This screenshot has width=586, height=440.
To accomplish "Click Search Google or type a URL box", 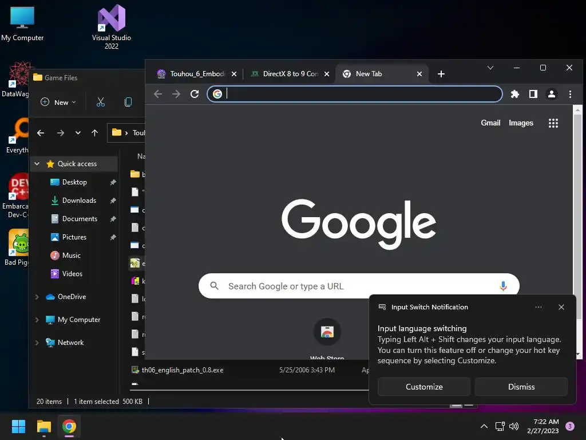I will (359, 286).
